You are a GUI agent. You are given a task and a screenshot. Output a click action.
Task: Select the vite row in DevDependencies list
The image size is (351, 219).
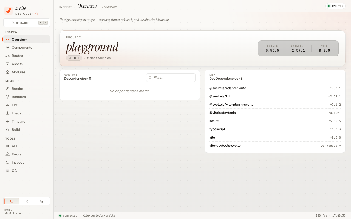[x=275, y=137]
